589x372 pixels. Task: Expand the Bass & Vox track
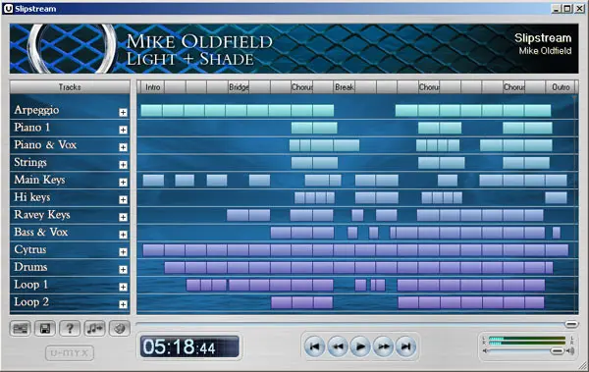123,235
